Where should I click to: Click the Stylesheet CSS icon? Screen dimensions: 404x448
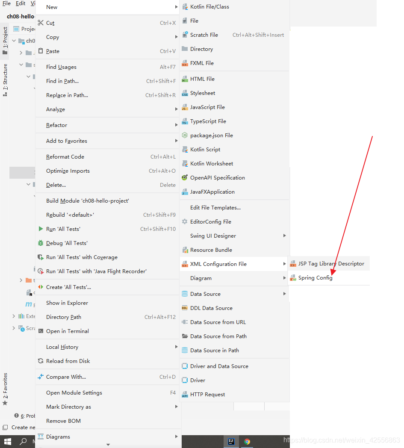185,93
